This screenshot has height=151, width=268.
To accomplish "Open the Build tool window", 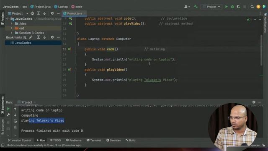I will point(130,140).
